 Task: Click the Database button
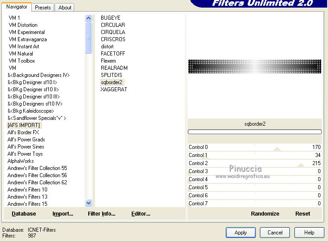[x=24, y=214]
